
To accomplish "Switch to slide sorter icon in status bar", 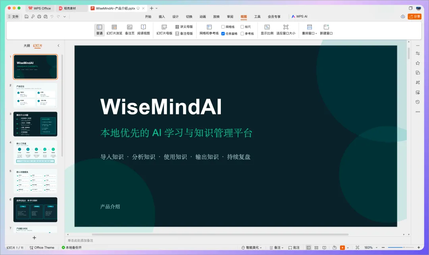I will coord(316,247).
